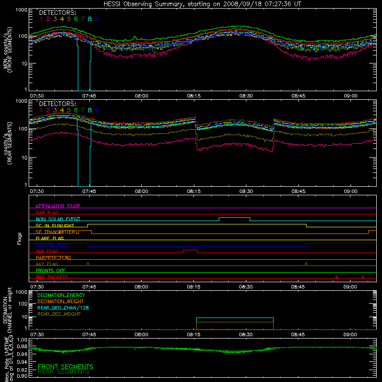Click the DECIMATION_WEIGHT legend entry
The width and height of the screenshot is (382, 382).
click(61, 302)
